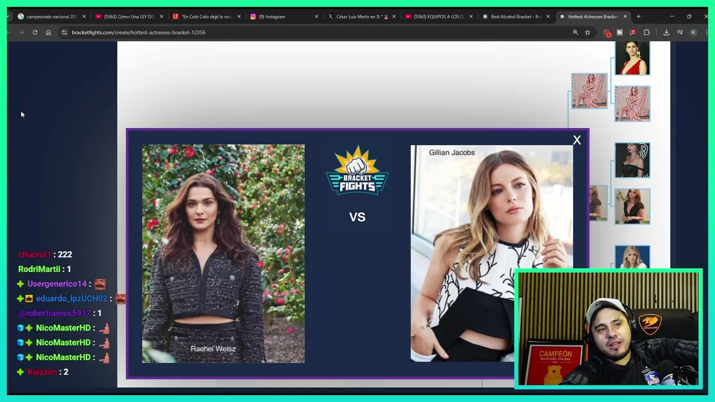
Task: Pick the Rachel Weisz photo
Action: pyautogui.click(x=223, y=254)
